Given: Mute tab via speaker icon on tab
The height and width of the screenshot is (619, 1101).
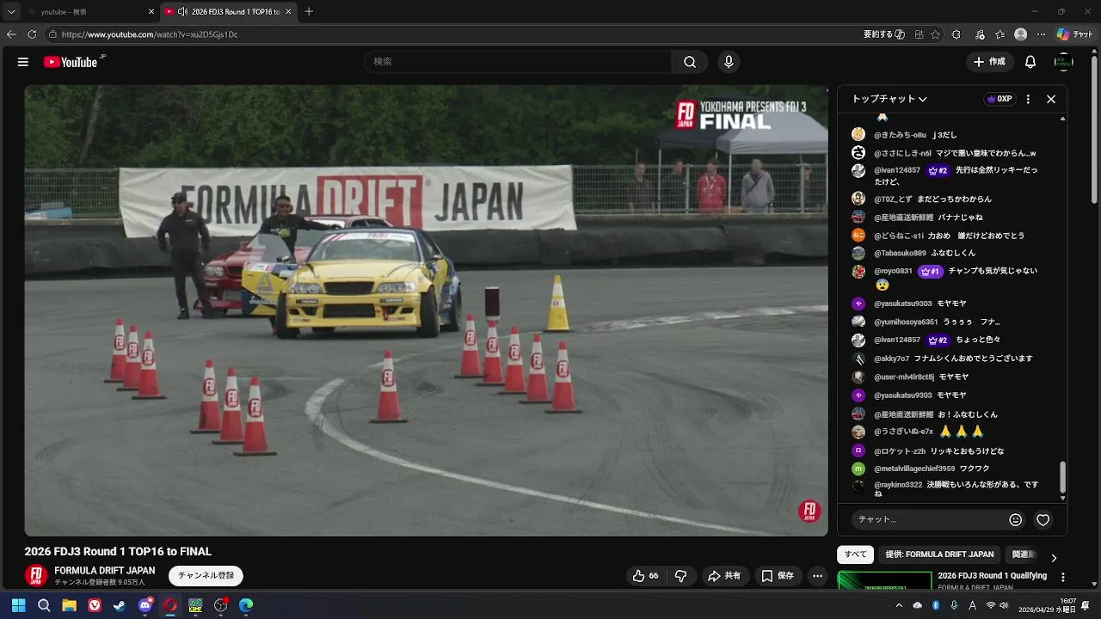Looking at the screenshot, I should (182, 12).
